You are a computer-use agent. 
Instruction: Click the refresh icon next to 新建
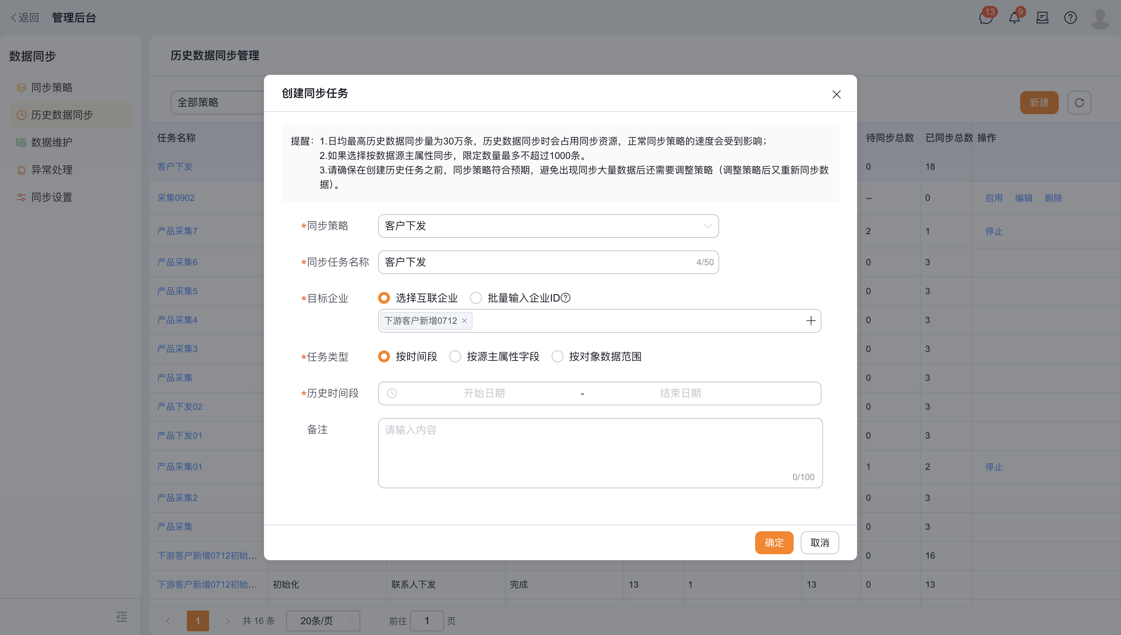(1079, 103)
